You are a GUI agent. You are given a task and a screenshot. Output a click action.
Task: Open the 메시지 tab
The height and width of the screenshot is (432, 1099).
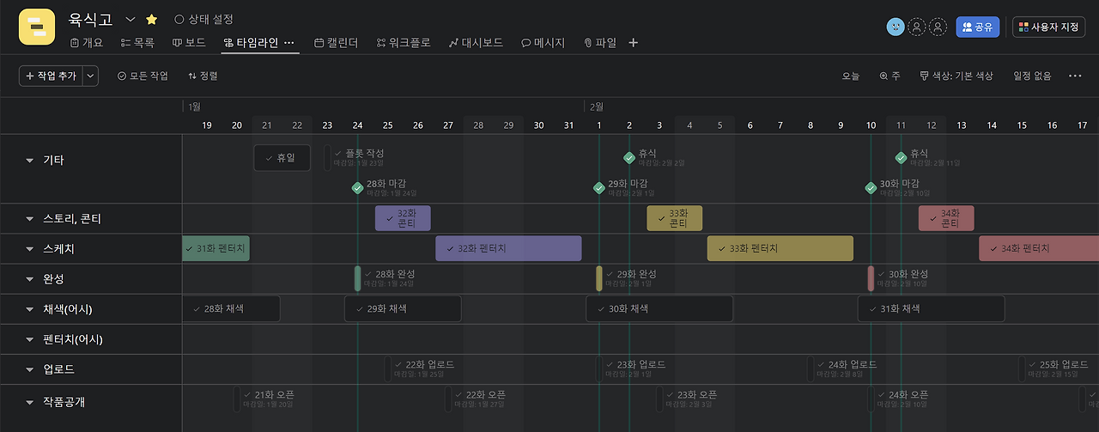[543, 42]
